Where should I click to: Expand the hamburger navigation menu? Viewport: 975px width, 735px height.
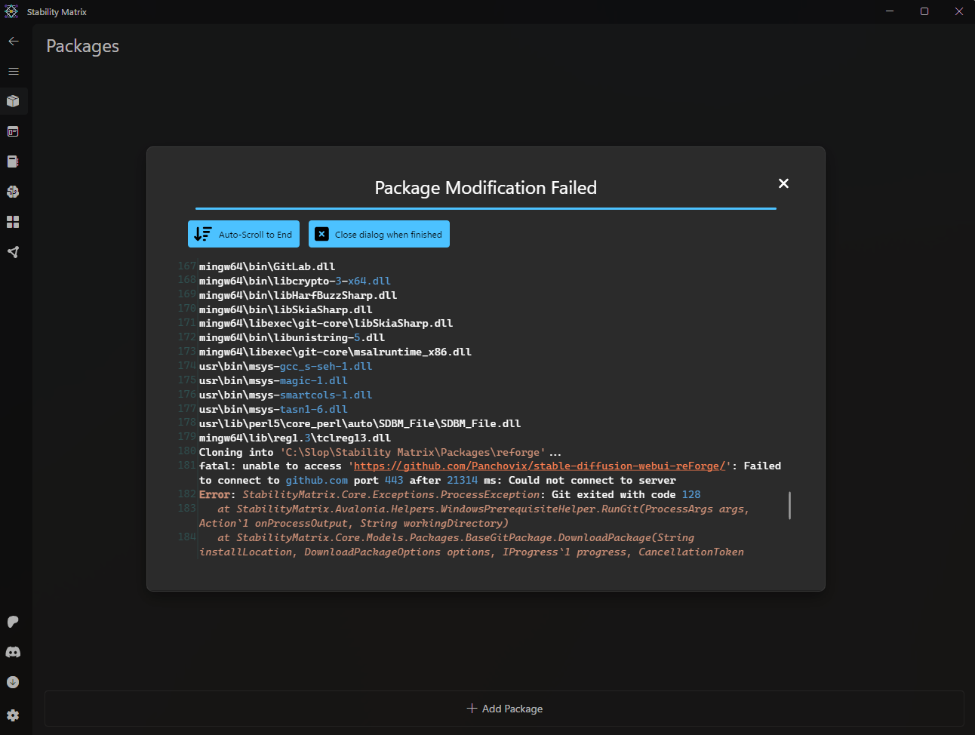[13, 71]
